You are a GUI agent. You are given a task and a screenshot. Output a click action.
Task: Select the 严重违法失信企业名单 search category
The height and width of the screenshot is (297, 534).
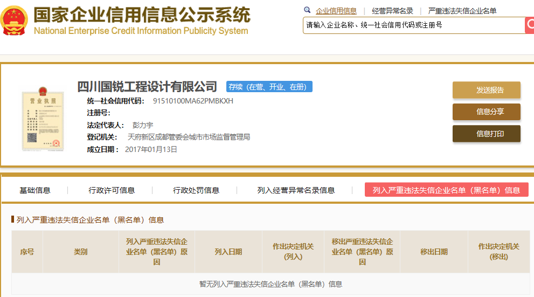[x=462, y=11]
